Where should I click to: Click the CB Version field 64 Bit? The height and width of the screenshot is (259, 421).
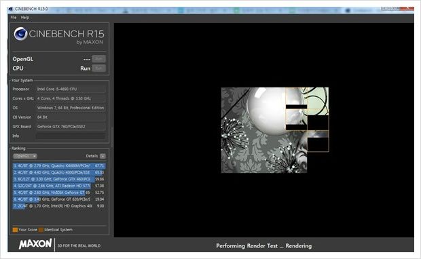pos(71,117)
